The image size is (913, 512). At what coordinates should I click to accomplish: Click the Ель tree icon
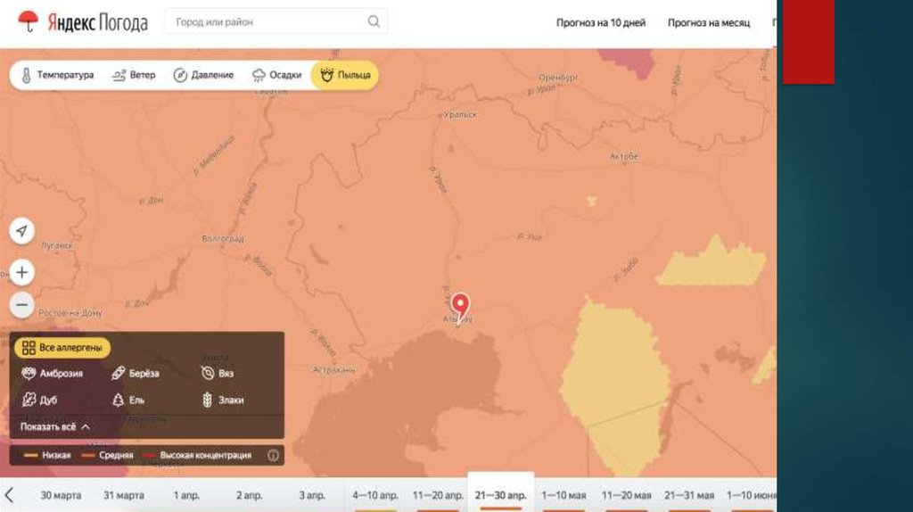119,401
